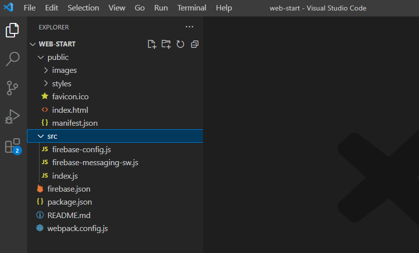The image size is (419, 253).
Task: Click the WEB-START section heading
Action: 57,44
